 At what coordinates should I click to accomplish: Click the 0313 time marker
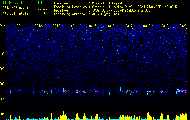[56, 26]
